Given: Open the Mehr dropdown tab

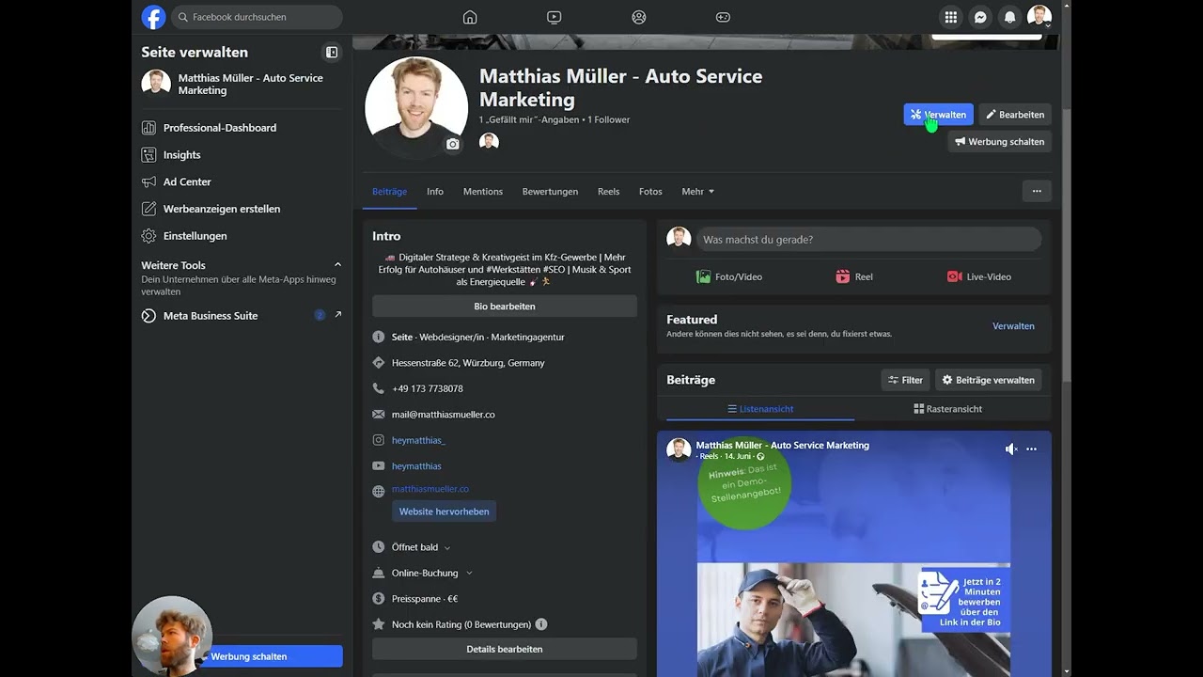Looking at the screenshot, I should pyautogui.click(x=698, y=192).
